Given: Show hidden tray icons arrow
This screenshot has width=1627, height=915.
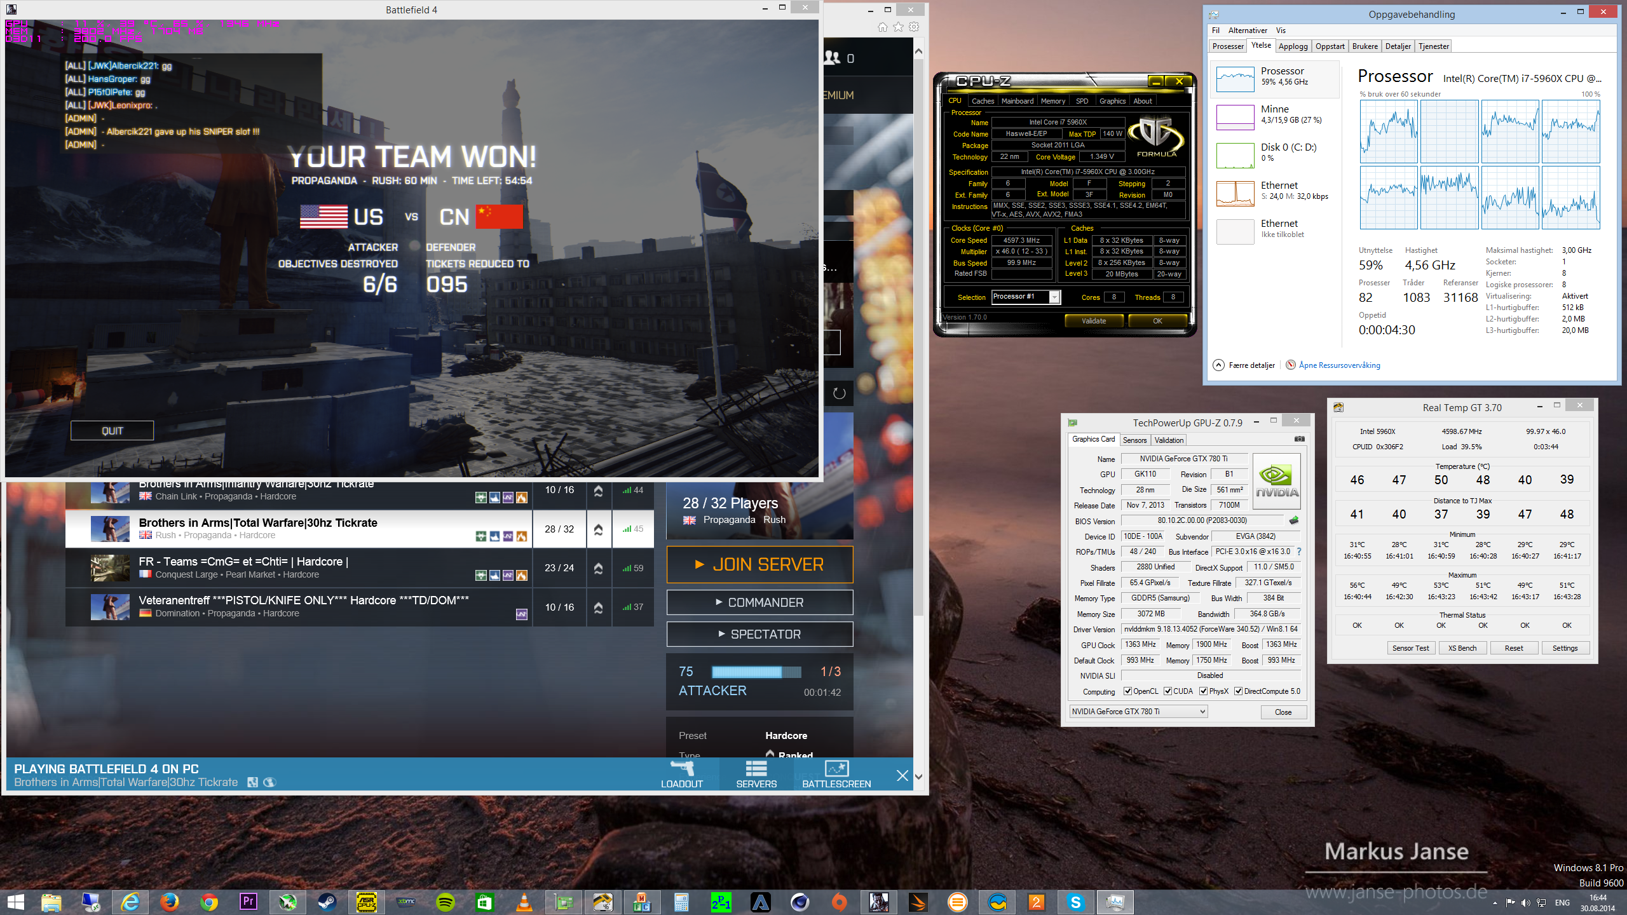Looking at the screenshot, I should point(1495,903).
